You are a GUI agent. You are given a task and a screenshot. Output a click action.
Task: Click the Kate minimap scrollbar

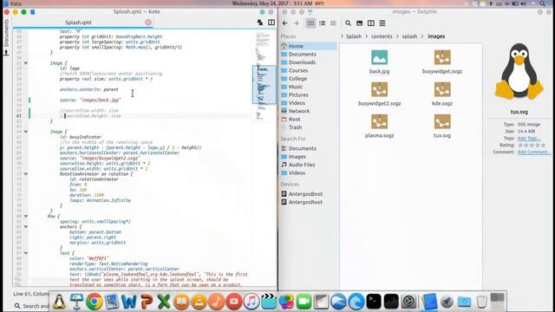click(264, 84)
